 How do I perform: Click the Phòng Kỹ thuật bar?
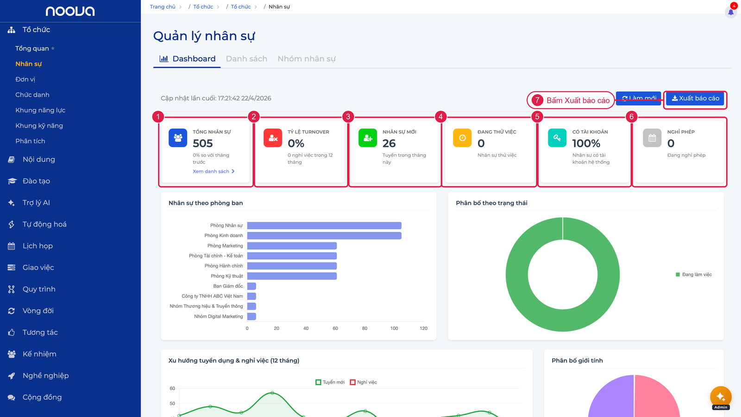coord(292,276)
